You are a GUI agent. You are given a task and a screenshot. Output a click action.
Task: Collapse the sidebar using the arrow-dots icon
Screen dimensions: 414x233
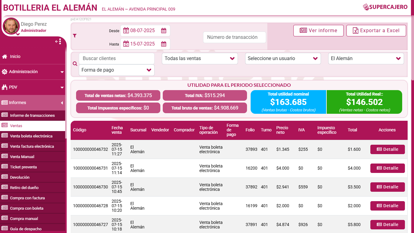tap(58, 42)
